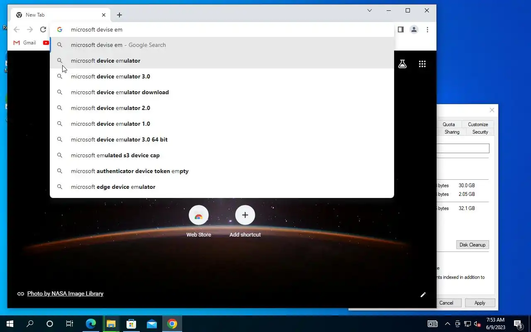The width and height of the screenshot is (531, 332).
Task: Open taskbar Search magnifier
Action: pyautogui.click(x=30, y=324)
